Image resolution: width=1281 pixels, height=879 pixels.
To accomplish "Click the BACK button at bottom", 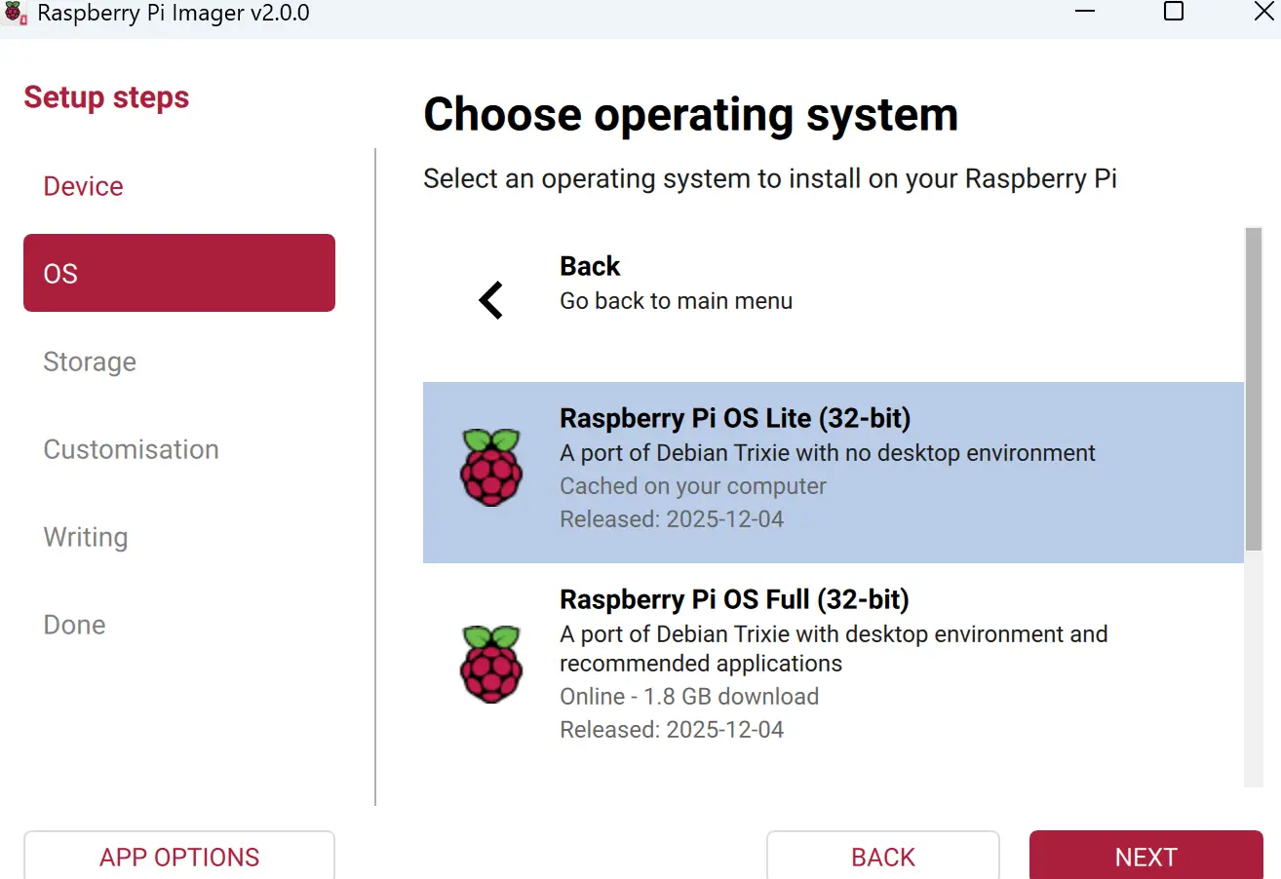I will [883, 856].
